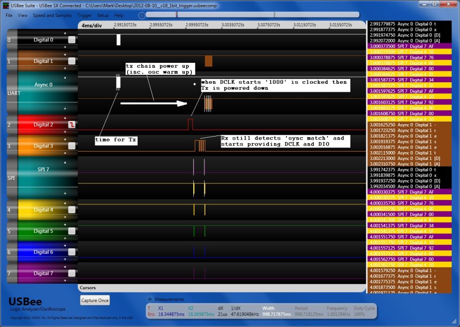Click the 2.99150725s time ruler marker
Screen dimensions: 460x327
tap(125, 25)
